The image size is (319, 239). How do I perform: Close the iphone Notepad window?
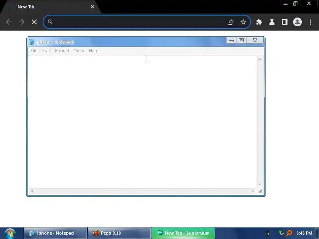255,41
